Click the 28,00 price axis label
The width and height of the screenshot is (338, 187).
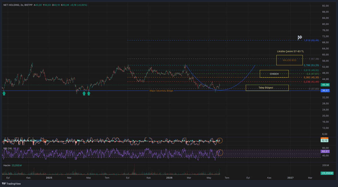pyautogui.click(x=325, y=104)
